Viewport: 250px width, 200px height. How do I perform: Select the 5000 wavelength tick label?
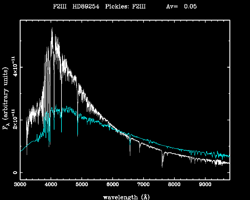pyautogui.click(x=82, y=185)
